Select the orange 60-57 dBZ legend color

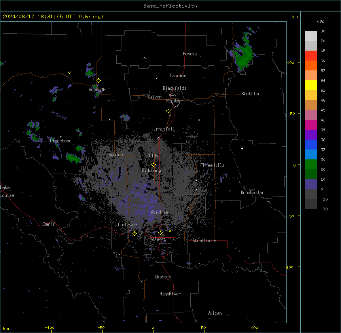point(311,65)
